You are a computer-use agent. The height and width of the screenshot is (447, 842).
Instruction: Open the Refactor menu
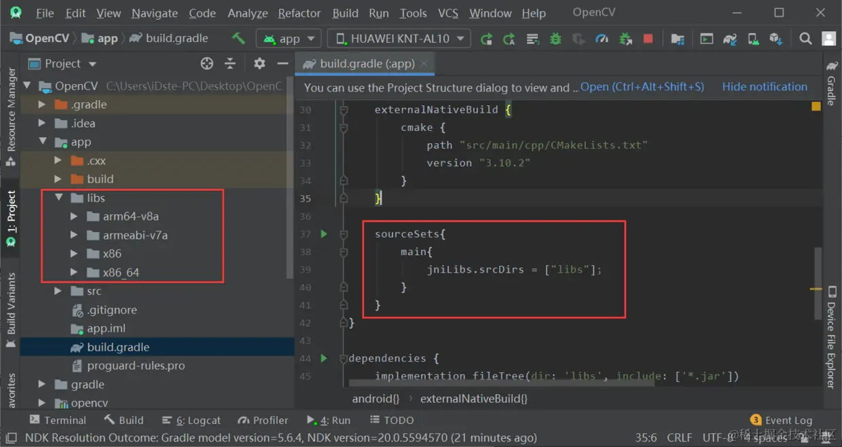click(299, 13)
